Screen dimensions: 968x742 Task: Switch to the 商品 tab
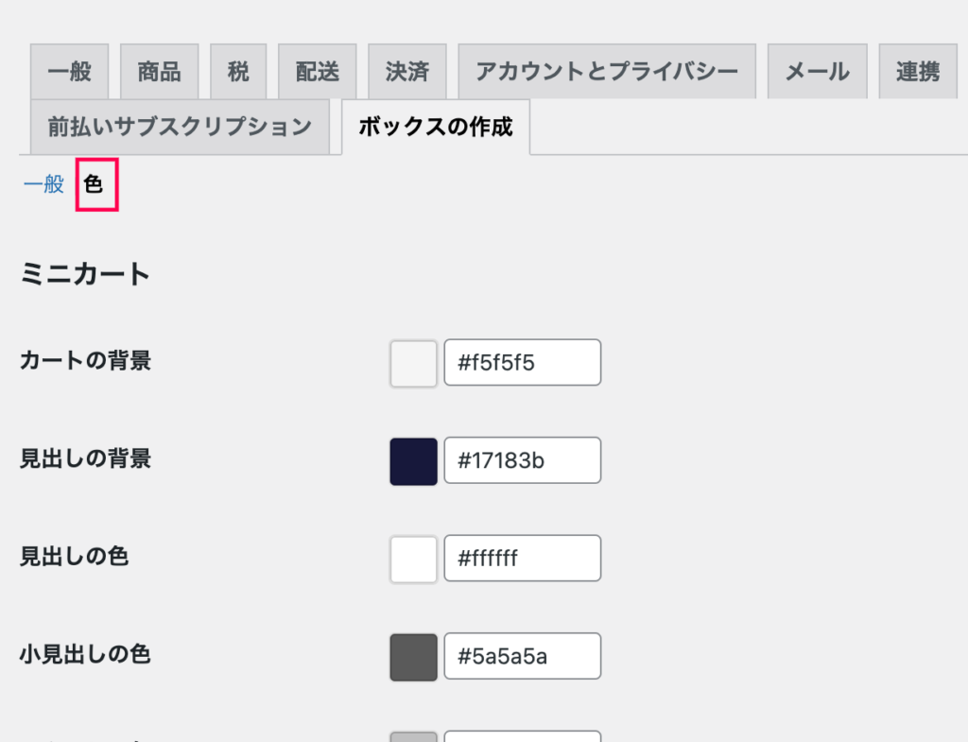tap(159, 72)
